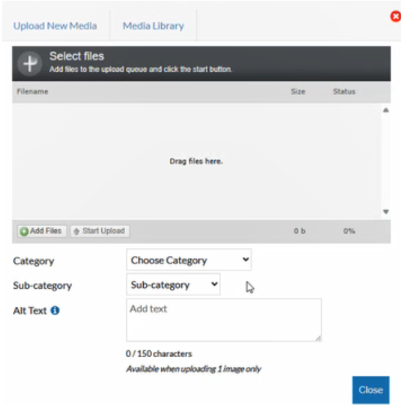Click the Filename column header
The image size is (405, 405).
tap(33, 92)
